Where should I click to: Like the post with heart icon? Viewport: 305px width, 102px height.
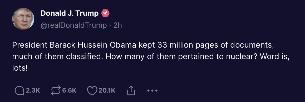92,90
